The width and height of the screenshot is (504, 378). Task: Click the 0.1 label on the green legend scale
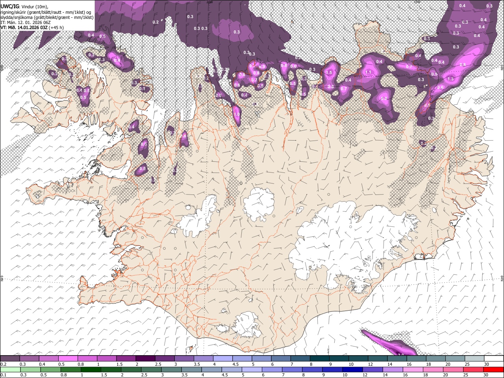3,375
